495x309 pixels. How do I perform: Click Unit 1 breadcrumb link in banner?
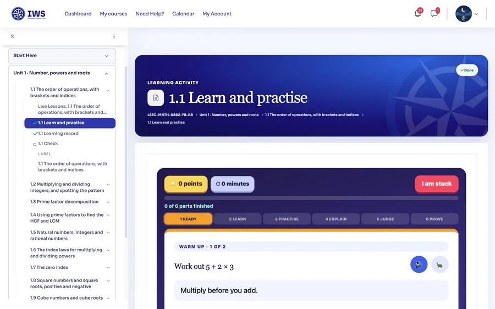(x=229, y=115)
